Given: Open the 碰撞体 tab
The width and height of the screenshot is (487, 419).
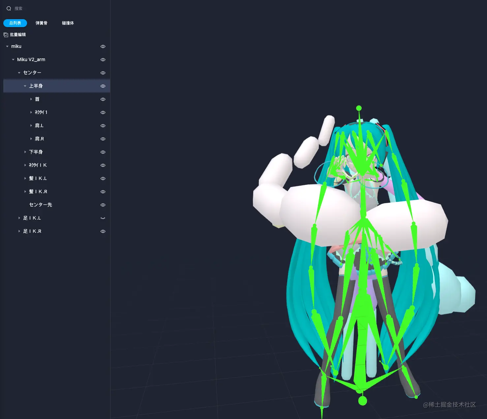Looking at the screenshot, I should pos(68,23).
